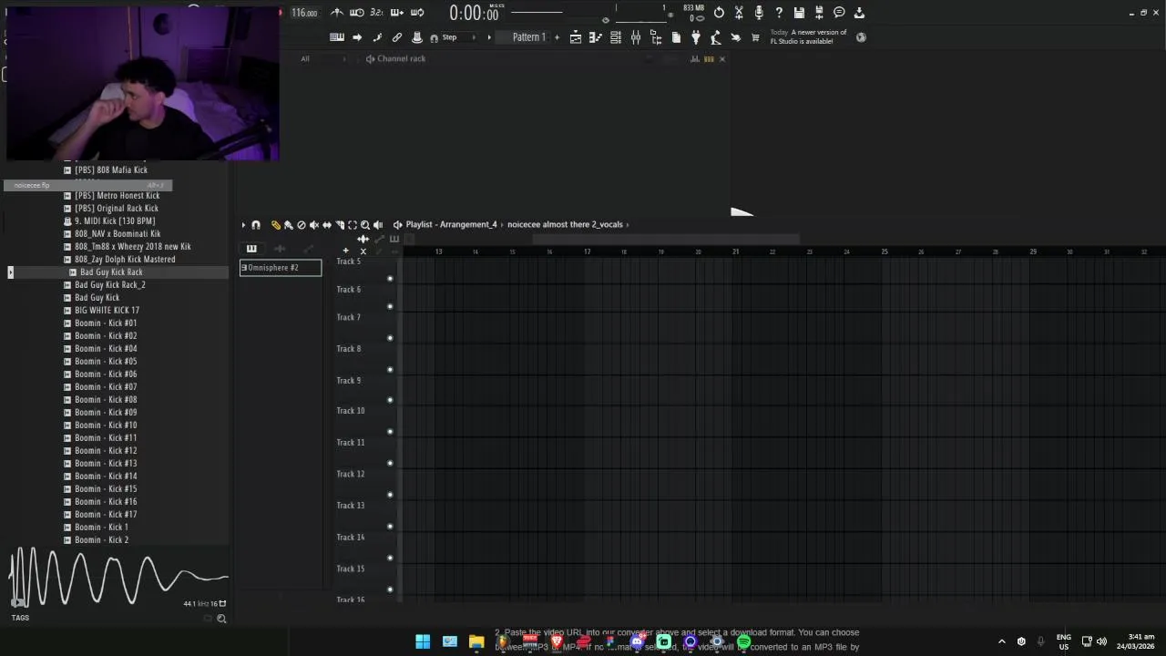The height and width of the screenshot is (656, 1166).
Task: Select the playlist Paint brush tool
Action: coord(288,225)
